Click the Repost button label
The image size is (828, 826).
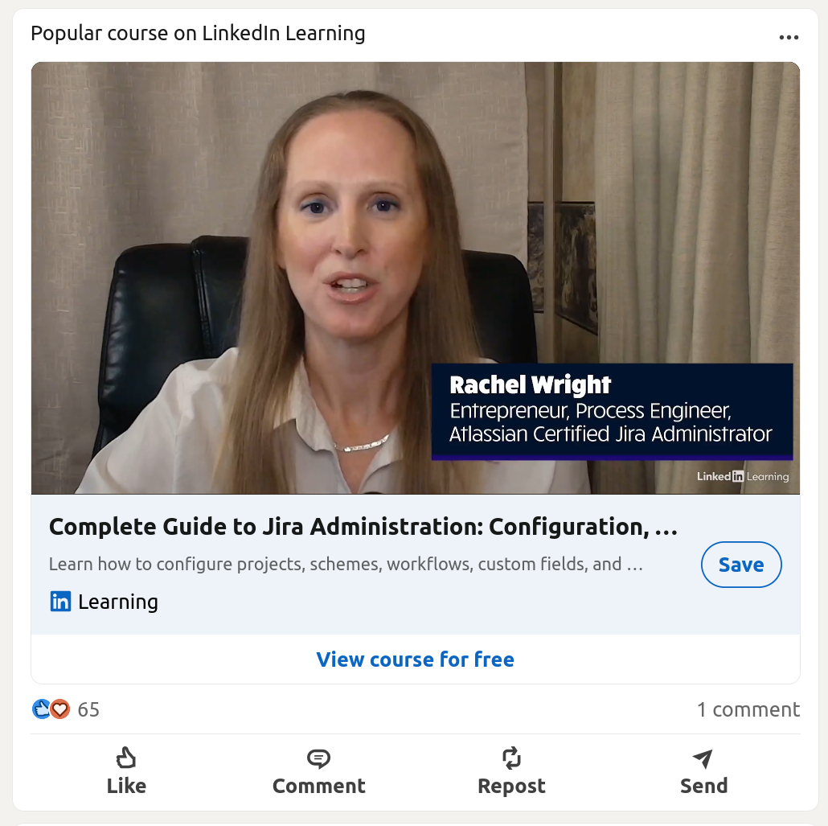[511, 786]
